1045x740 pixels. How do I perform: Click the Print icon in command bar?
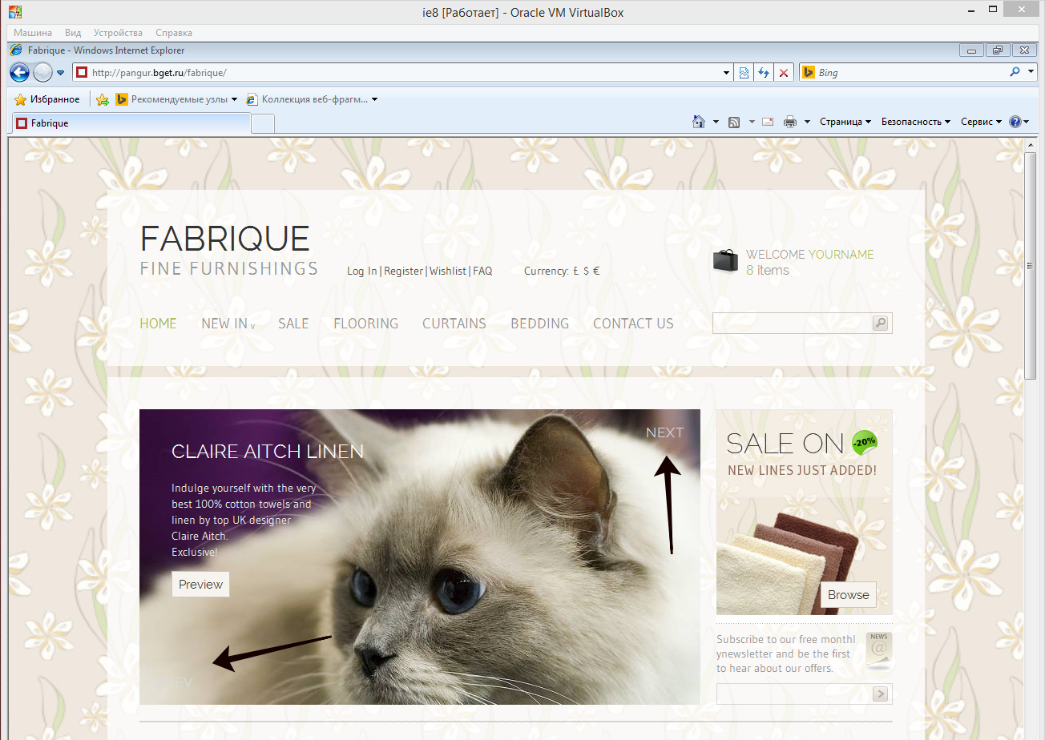pyautogui.click(x=789, y=122)
